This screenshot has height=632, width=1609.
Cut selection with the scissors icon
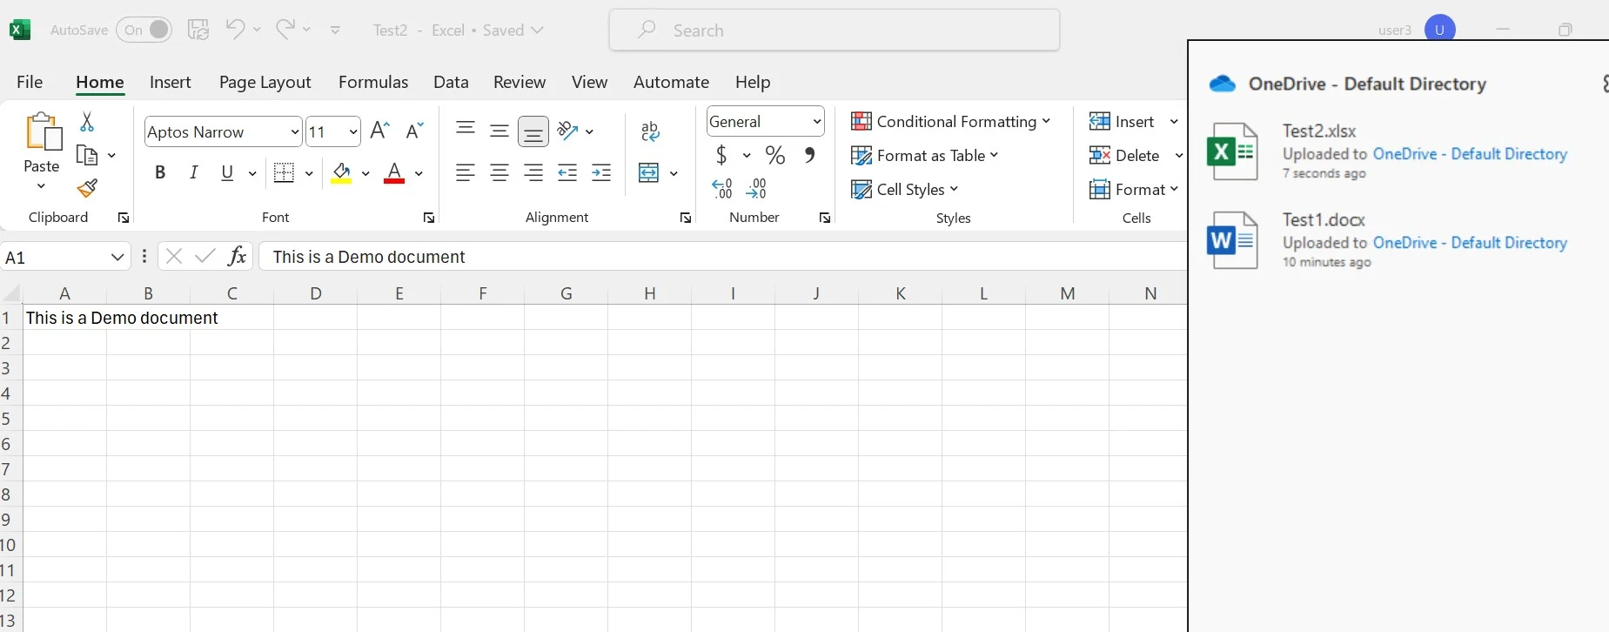coord(87,122)
